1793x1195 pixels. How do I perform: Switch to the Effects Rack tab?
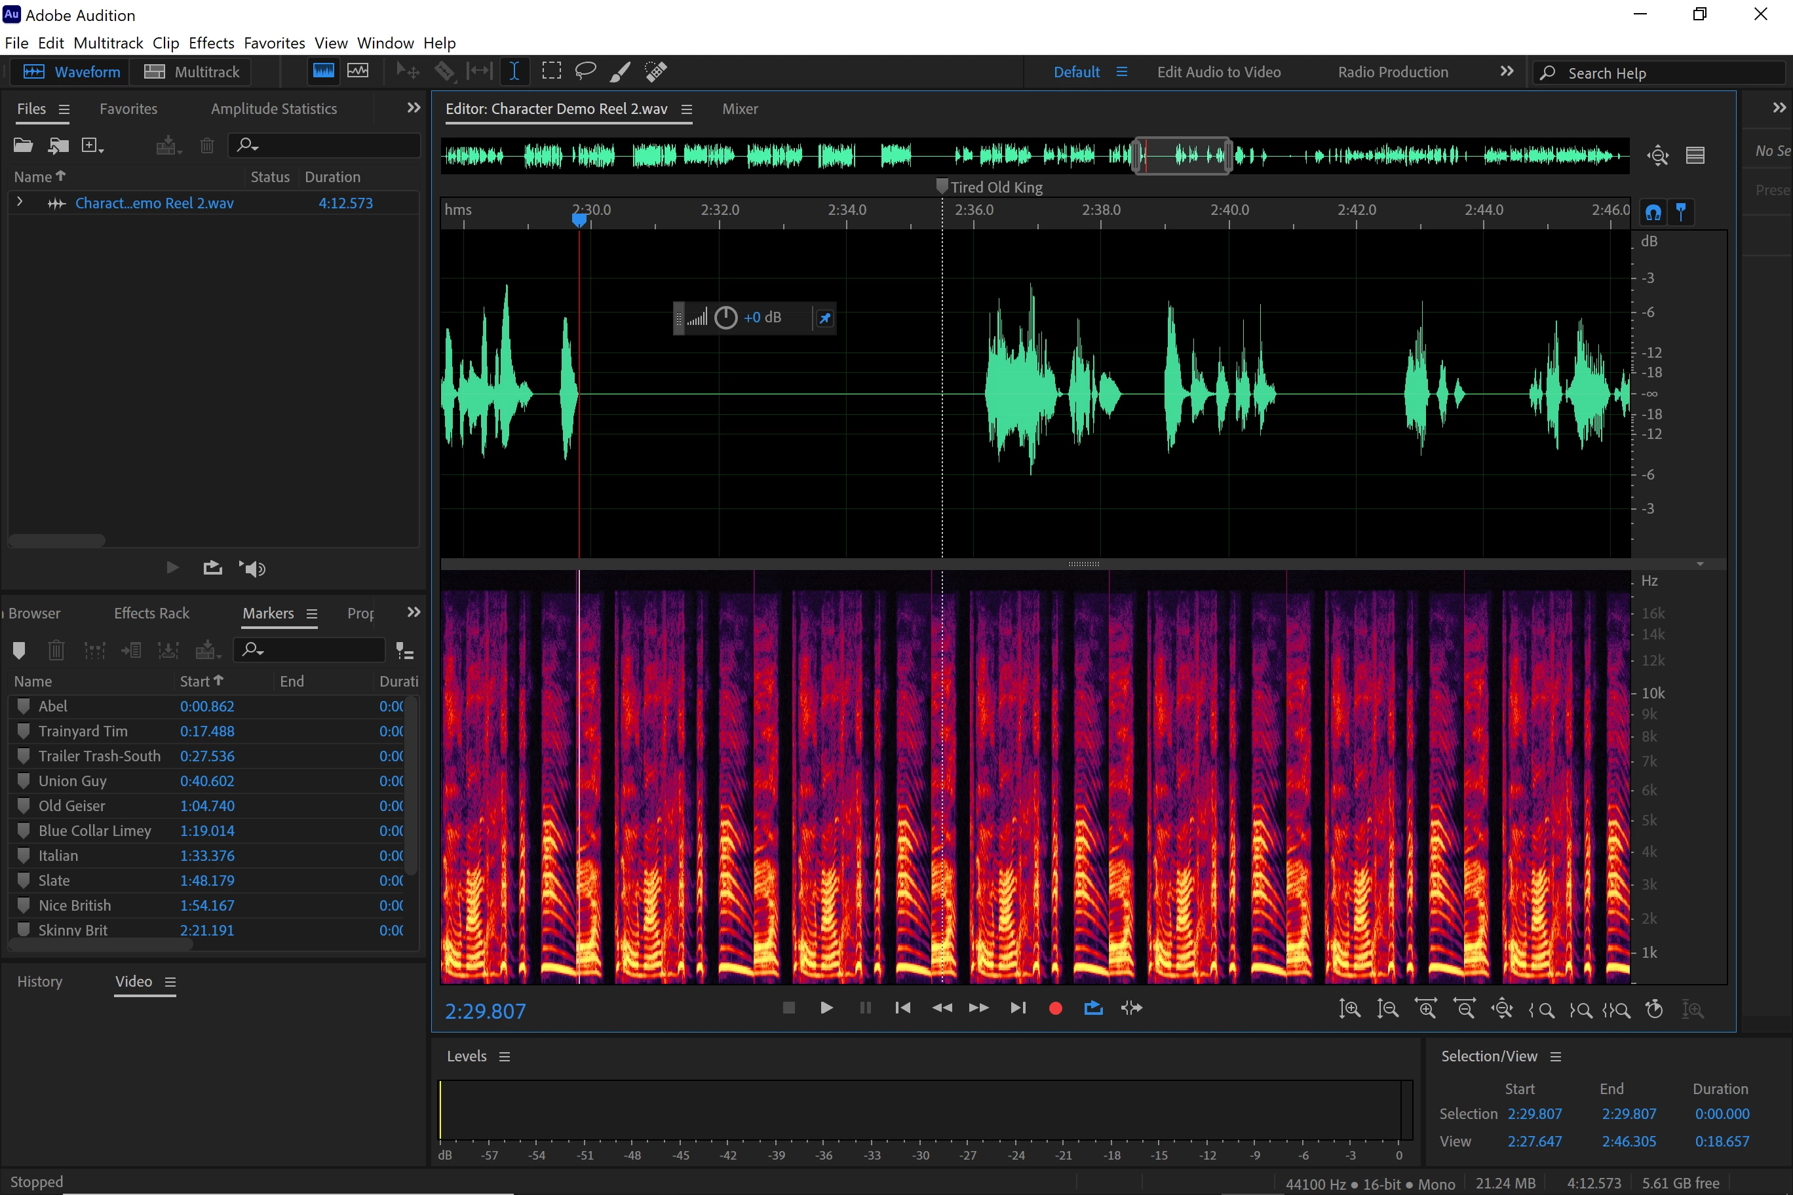[x=151, y=613]
